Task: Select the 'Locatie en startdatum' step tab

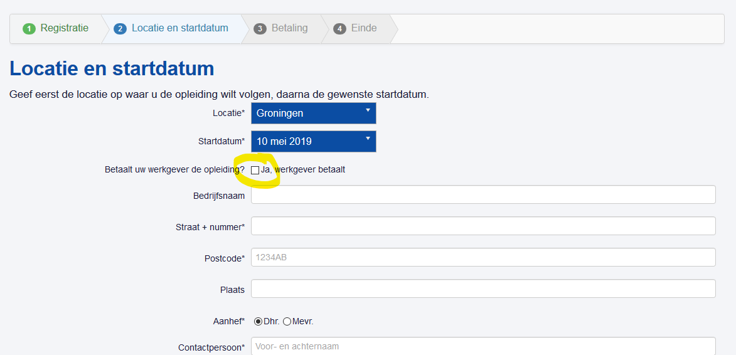Action: click(x=179, y=28)
